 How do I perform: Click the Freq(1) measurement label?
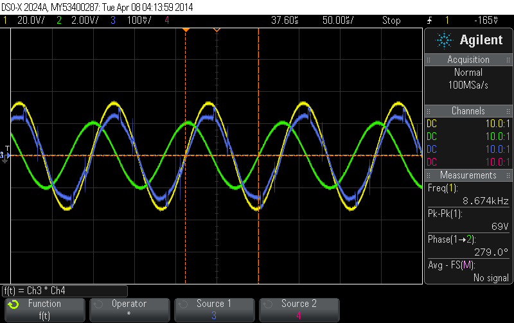(x=443, y=188)
